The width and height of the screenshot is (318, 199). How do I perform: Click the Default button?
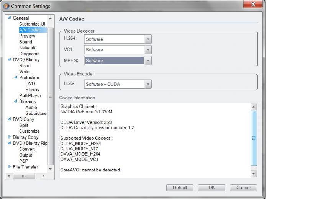pyautogui.click(x=180, y=188)
